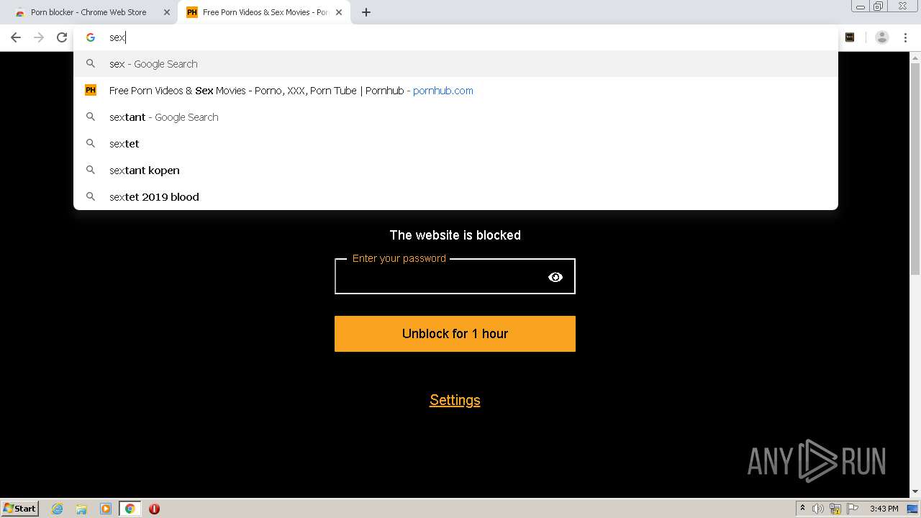Click the network tray icon

click(835, 509)
